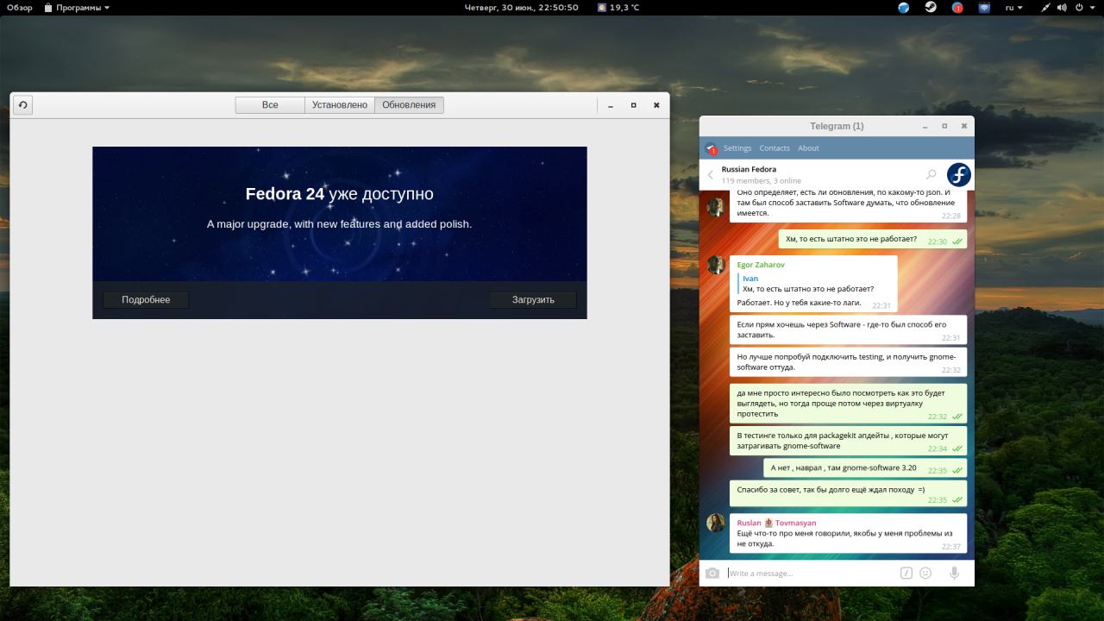Attach a photo using the camera icon
The width and height of the screenshot is (1104, 621).
pyautogui.click(x=712, y=574)
